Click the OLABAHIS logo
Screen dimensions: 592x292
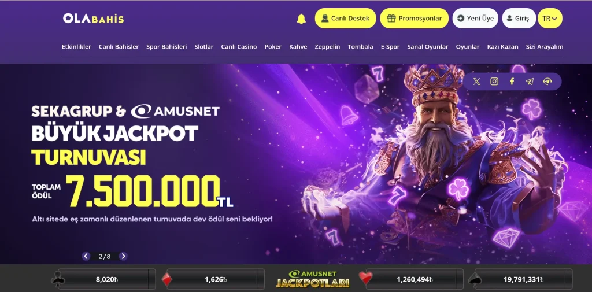[93, 18]
